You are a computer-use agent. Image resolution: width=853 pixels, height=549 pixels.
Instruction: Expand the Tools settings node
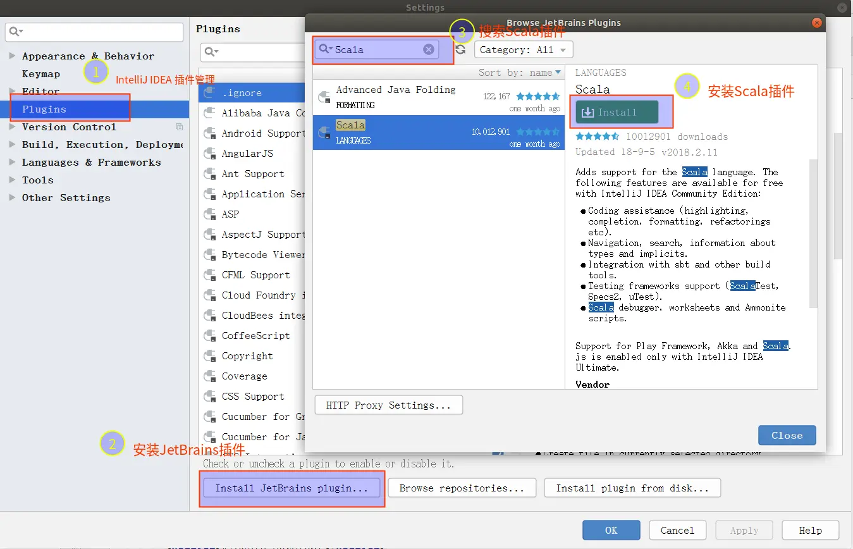point(12,180)
